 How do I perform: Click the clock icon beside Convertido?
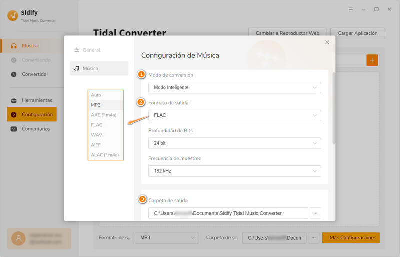[x=14, y=74]
